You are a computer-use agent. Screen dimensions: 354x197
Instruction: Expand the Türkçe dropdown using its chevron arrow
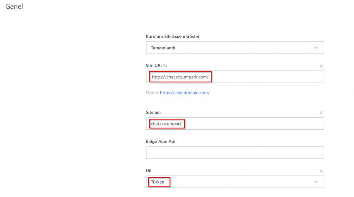[316, 182]
